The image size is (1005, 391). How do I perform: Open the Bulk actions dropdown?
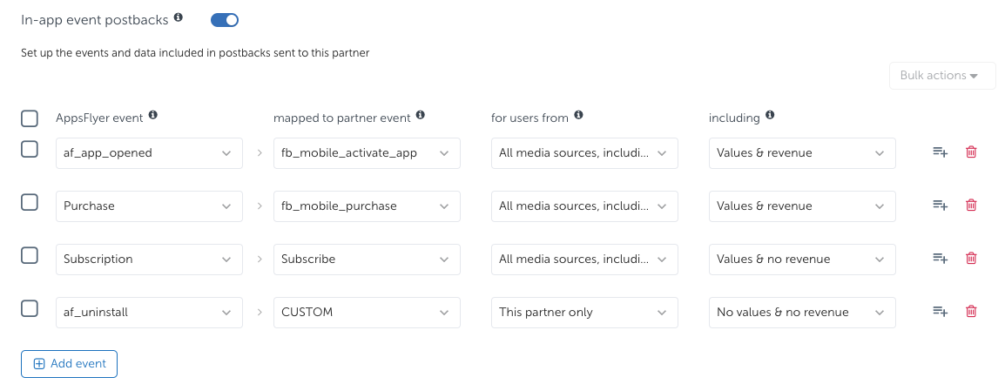tap(942, 76)
